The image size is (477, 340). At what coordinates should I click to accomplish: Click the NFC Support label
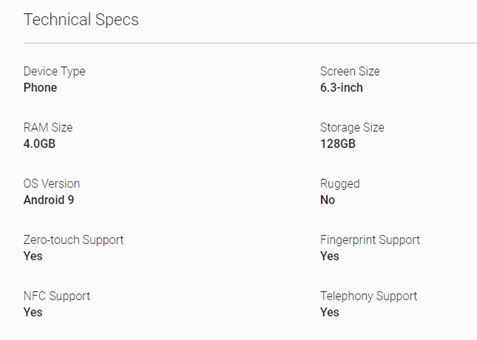(57, 296)
